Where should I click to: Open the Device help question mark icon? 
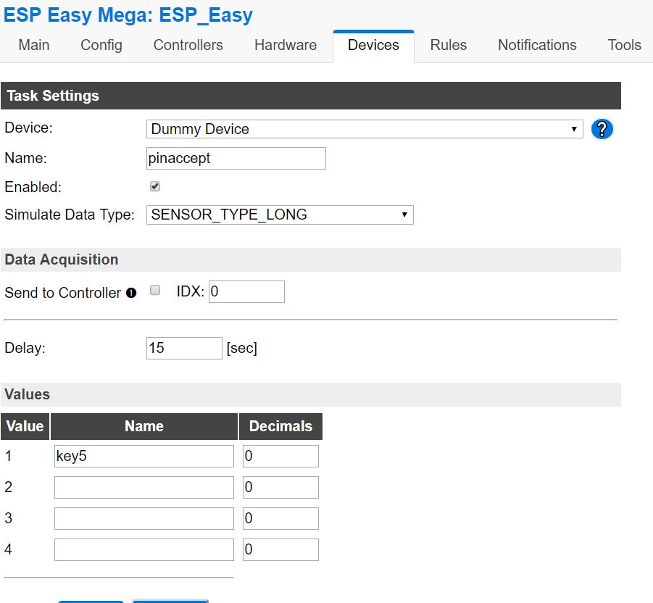[x=602, y=129]
